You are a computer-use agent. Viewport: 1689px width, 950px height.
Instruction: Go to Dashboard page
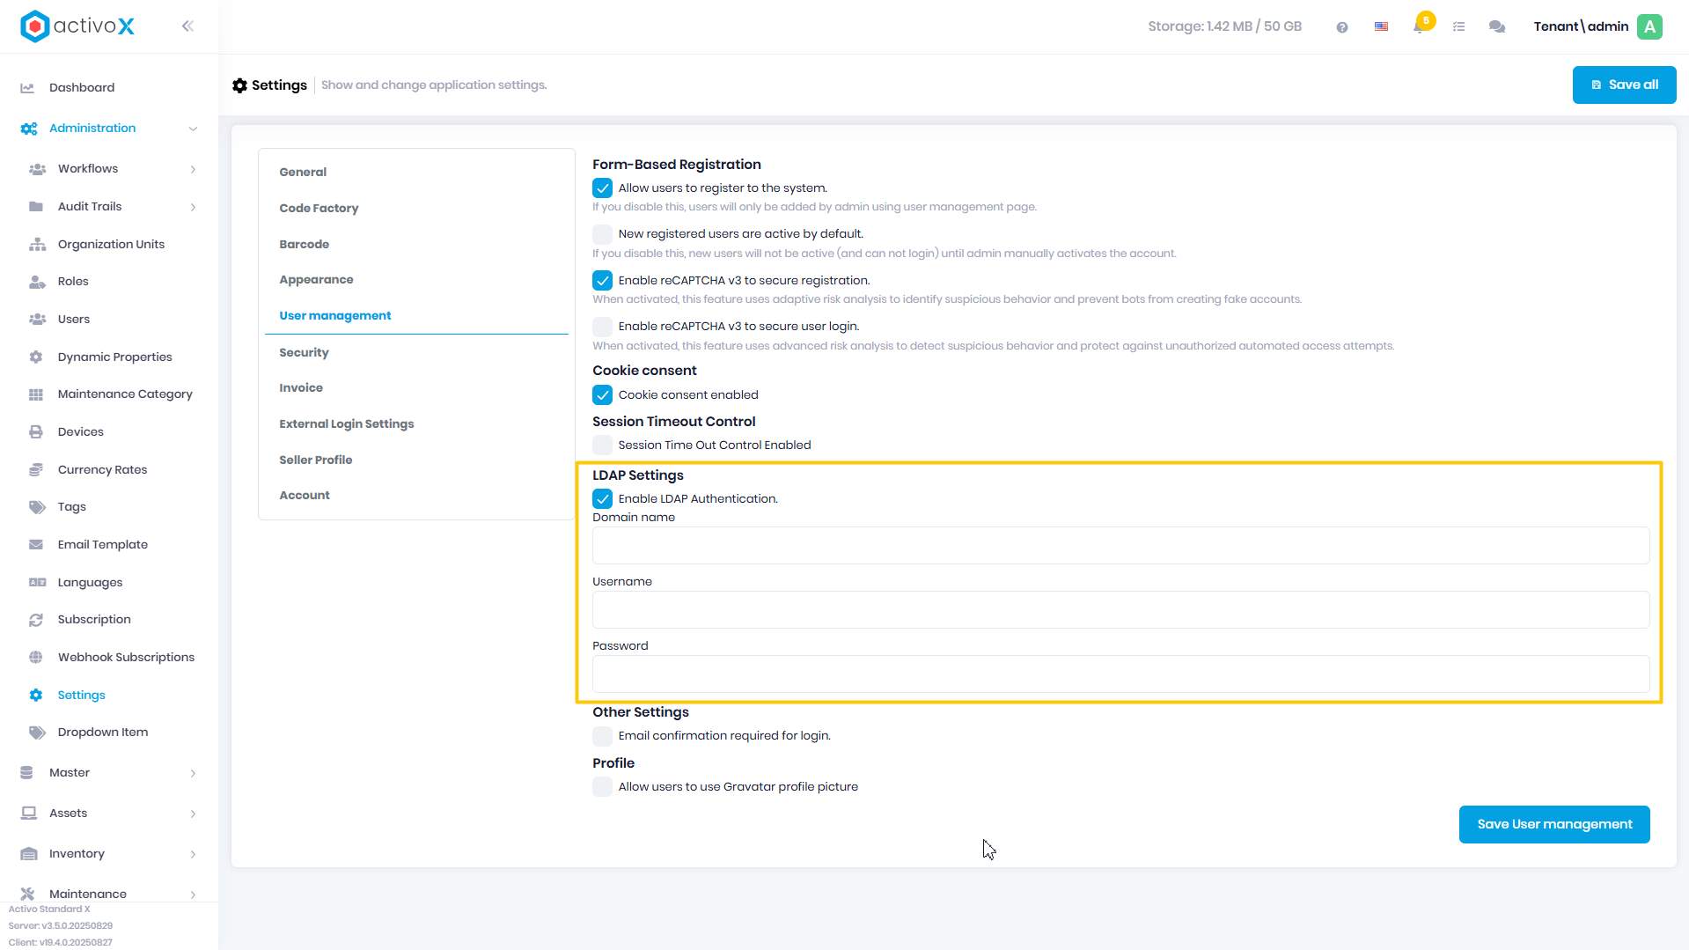click(x=82, y=88)
